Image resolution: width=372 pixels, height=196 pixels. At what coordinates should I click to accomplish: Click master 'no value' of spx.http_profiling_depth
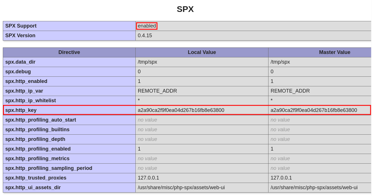(x=280, y=139)
